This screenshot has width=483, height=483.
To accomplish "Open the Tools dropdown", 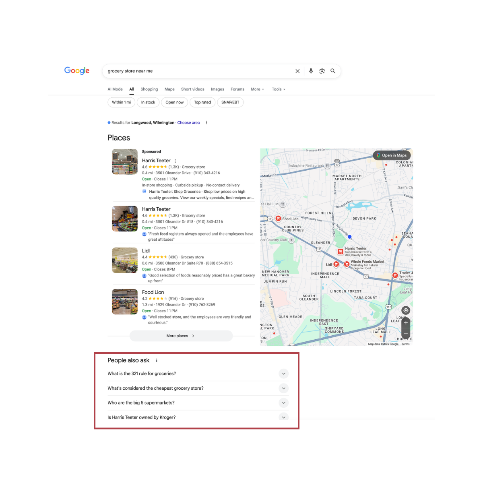I will 278,89.
